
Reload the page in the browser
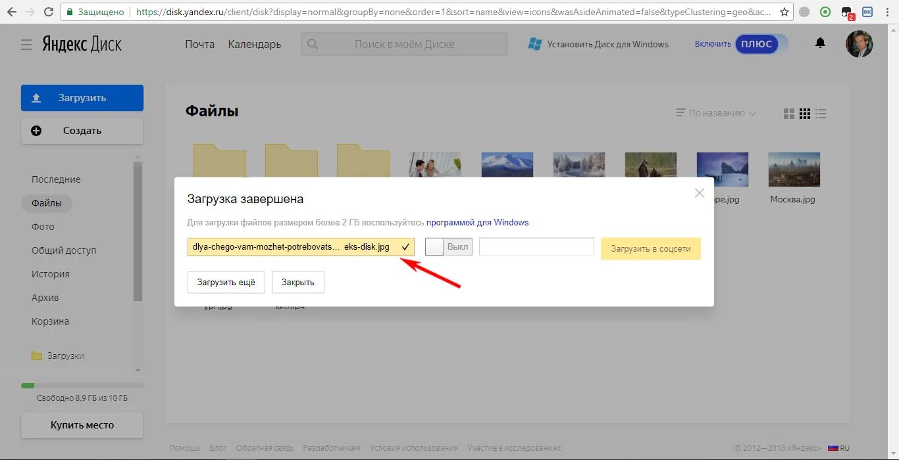coord(49,12)
